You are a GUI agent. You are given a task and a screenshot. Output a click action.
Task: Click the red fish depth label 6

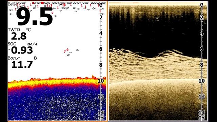point(67,49)
